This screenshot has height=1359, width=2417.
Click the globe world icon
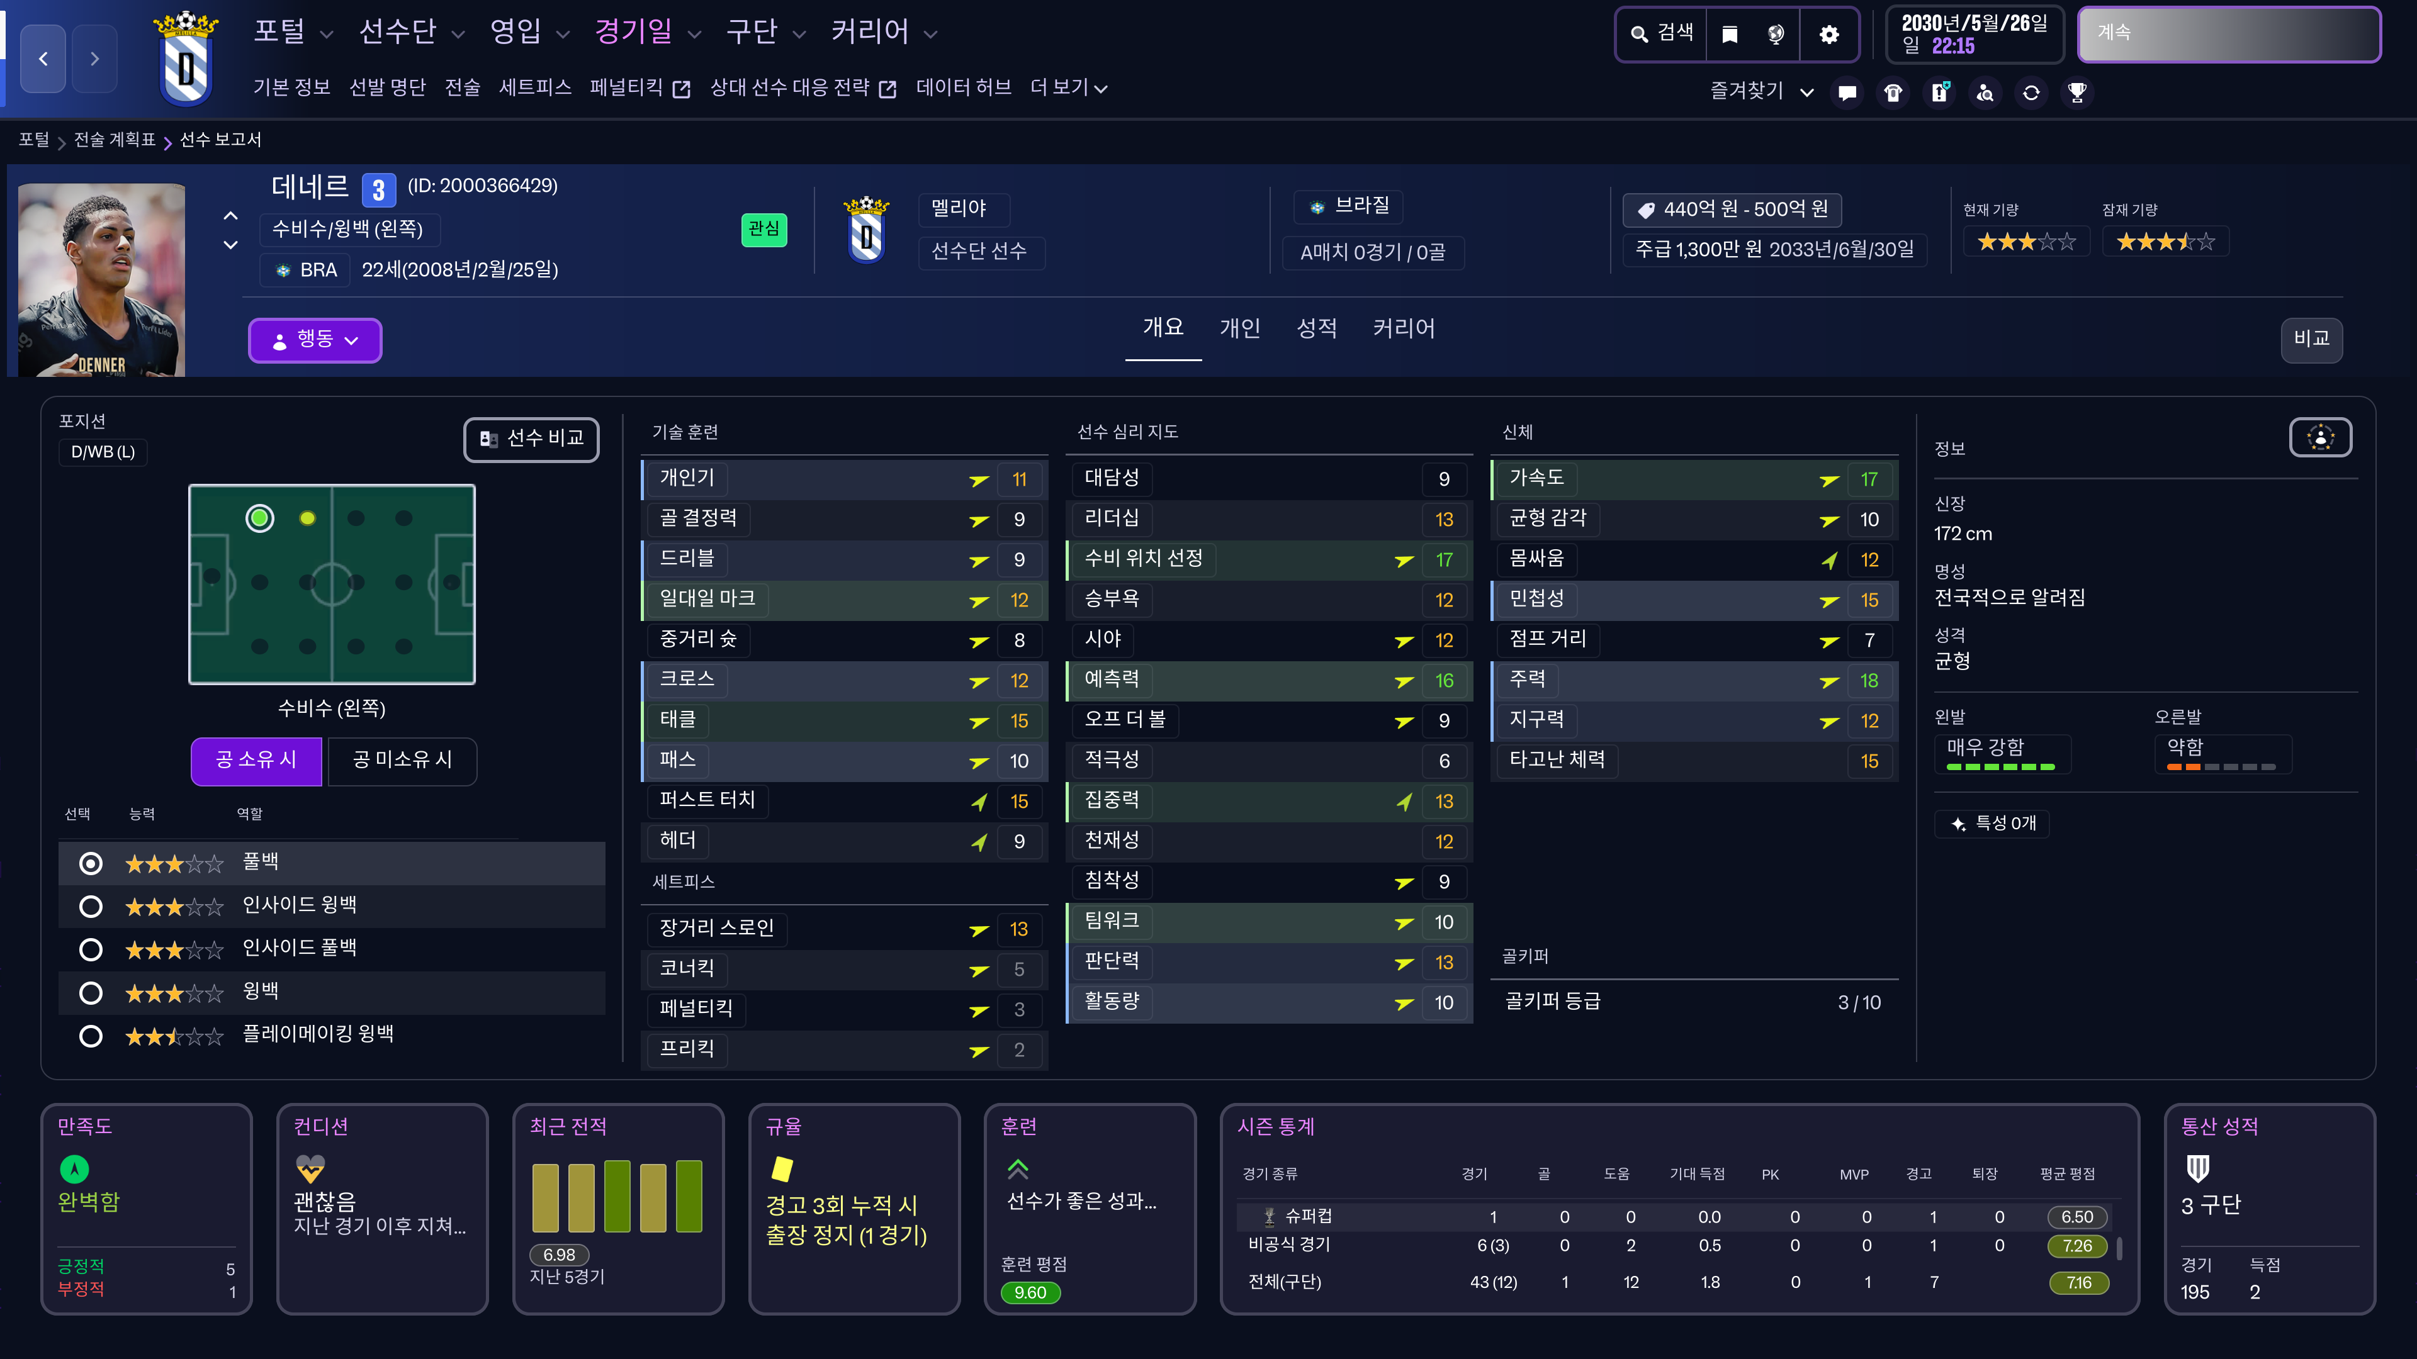tap(1776, 35)
